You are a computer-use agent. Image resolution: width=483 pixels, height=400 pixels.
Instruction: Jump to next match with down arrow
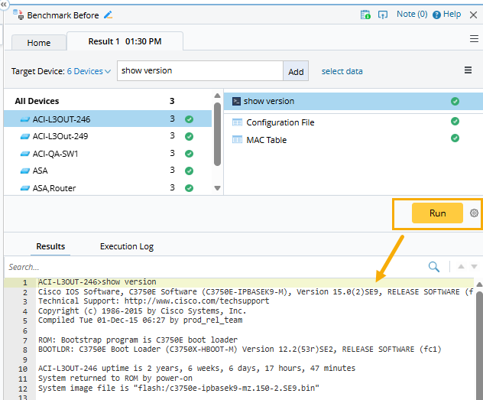(x=475, y=267)
